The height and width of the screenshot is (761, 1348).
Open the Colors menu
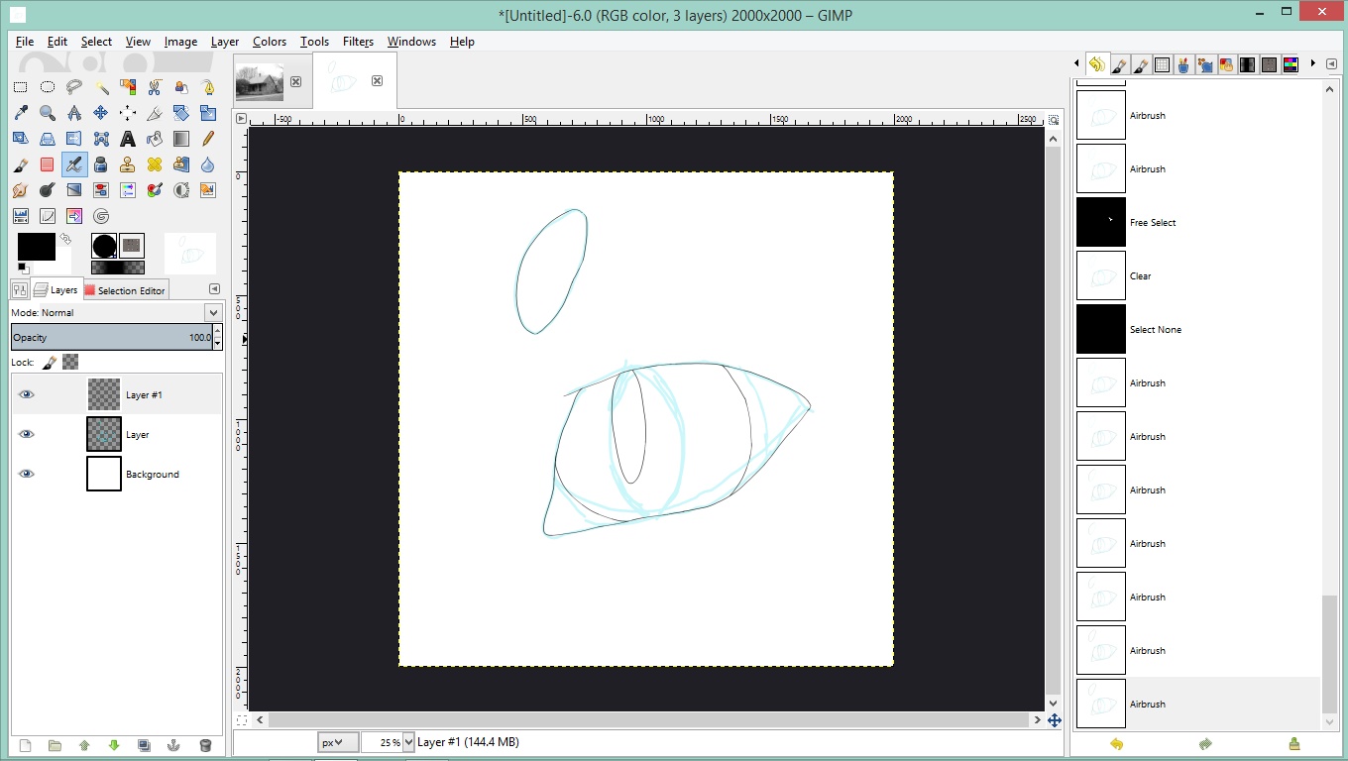(270, 42)
